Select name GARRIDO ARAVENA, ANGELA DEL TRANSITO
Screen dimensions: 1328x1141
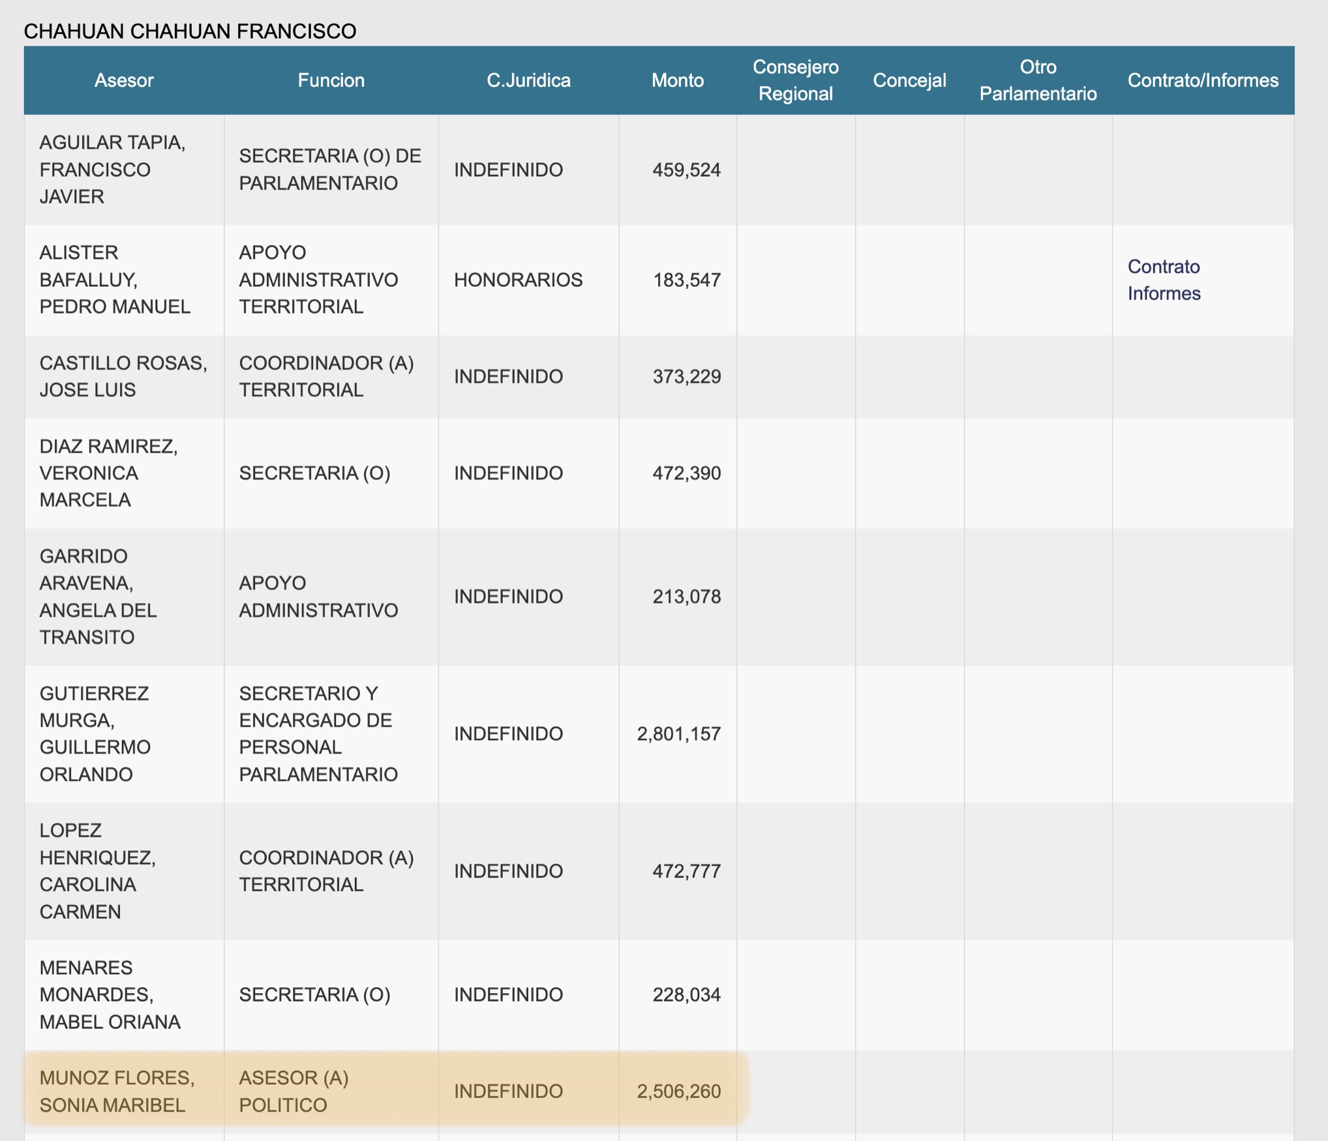tap(98, 597)
